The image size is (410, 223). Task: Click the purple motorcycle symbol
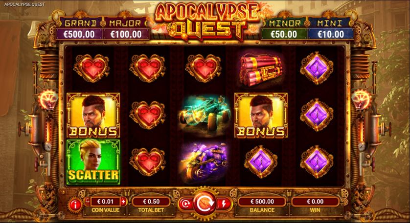(x=205, y=162)
